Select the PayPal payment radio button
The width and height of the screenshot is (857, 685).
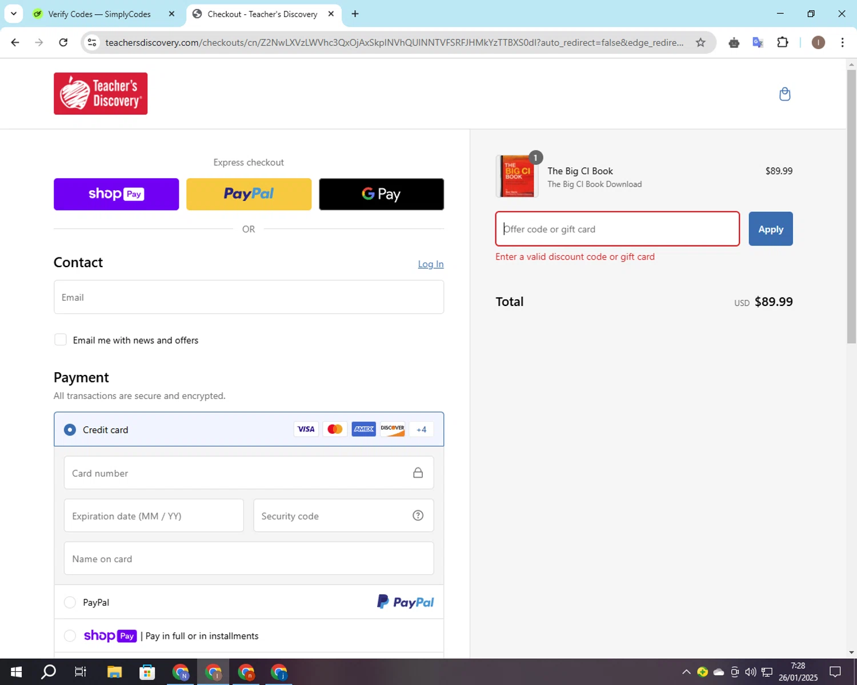point(70,602)
